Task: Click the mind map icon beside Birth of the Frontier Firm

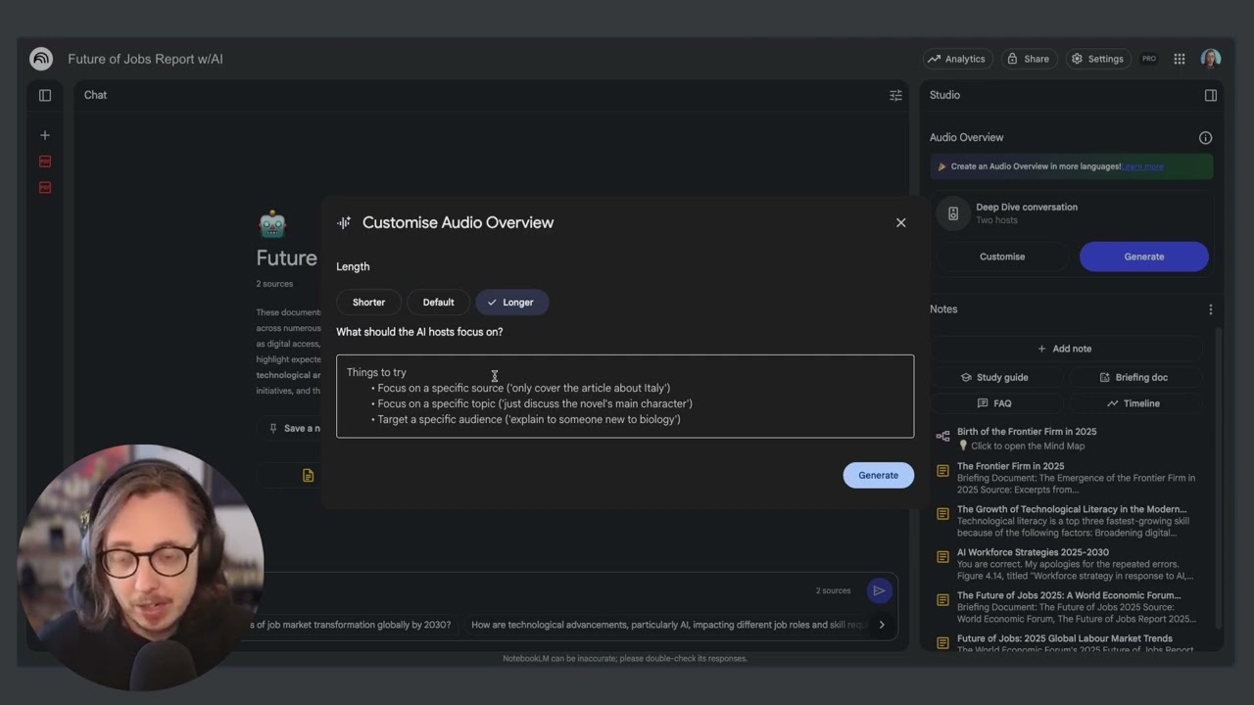Action: click(x=942, y=437)
